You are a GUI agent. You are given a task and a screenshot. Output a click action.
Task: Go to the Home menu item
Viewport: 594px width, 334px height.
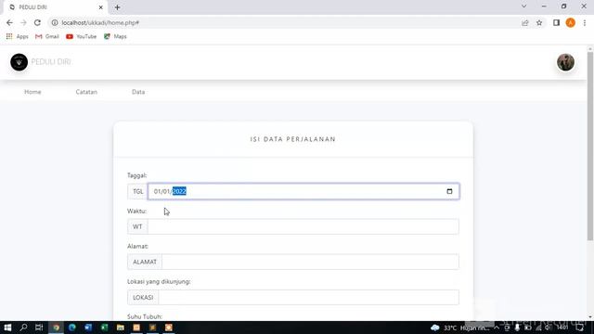[x=32, y=92]
